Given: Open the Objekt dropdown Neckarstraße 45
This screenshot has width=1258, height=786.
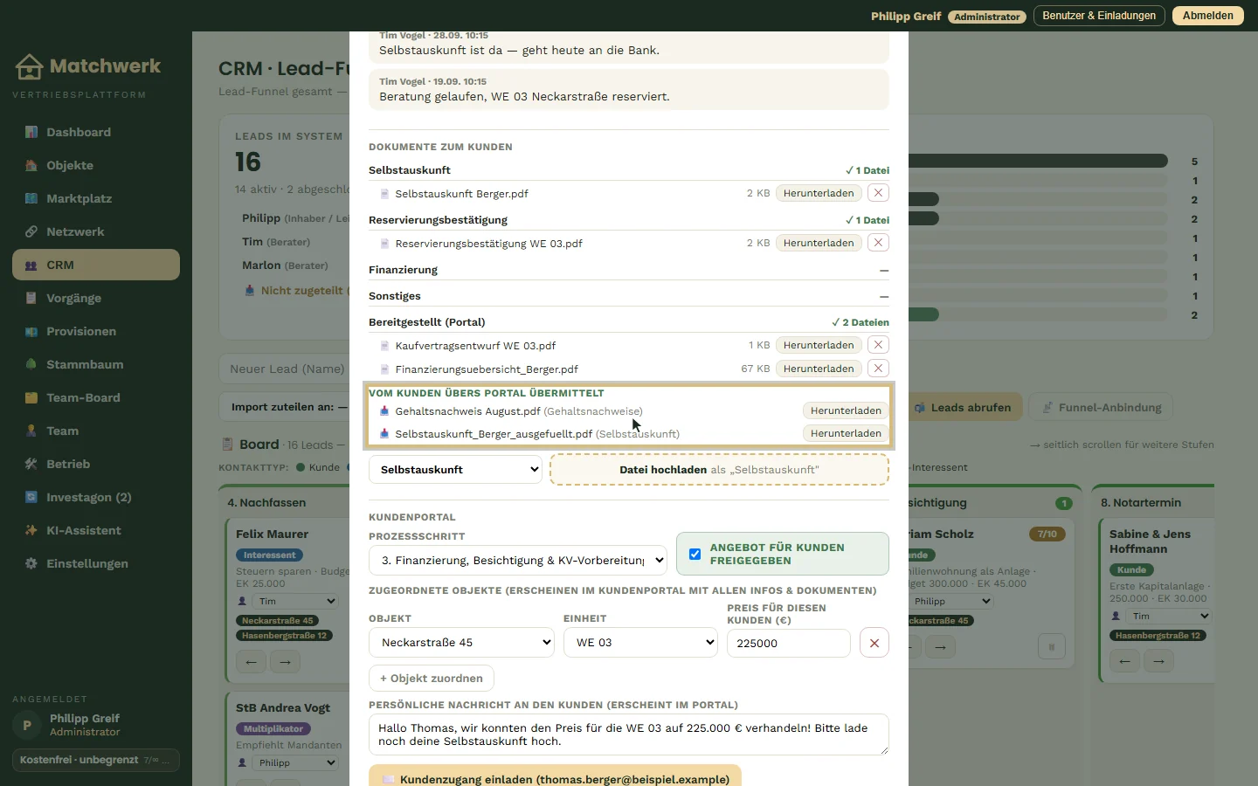Looking at the screenshot, I should click(461, 643).
